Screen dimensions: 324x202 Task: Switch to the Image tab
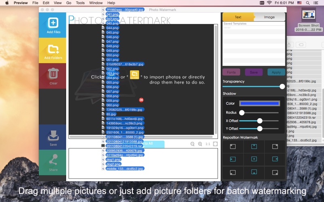click(x=269, y=17)
